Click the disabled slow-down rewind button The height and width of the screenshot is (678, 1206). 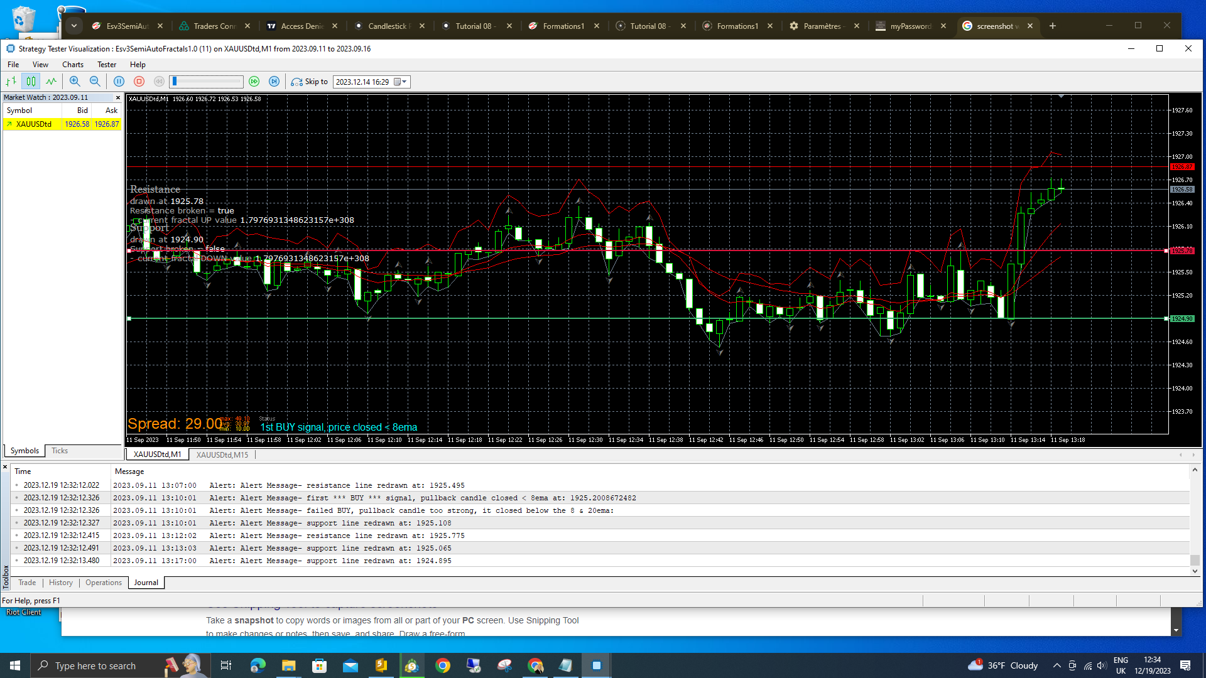click(159, 82)
